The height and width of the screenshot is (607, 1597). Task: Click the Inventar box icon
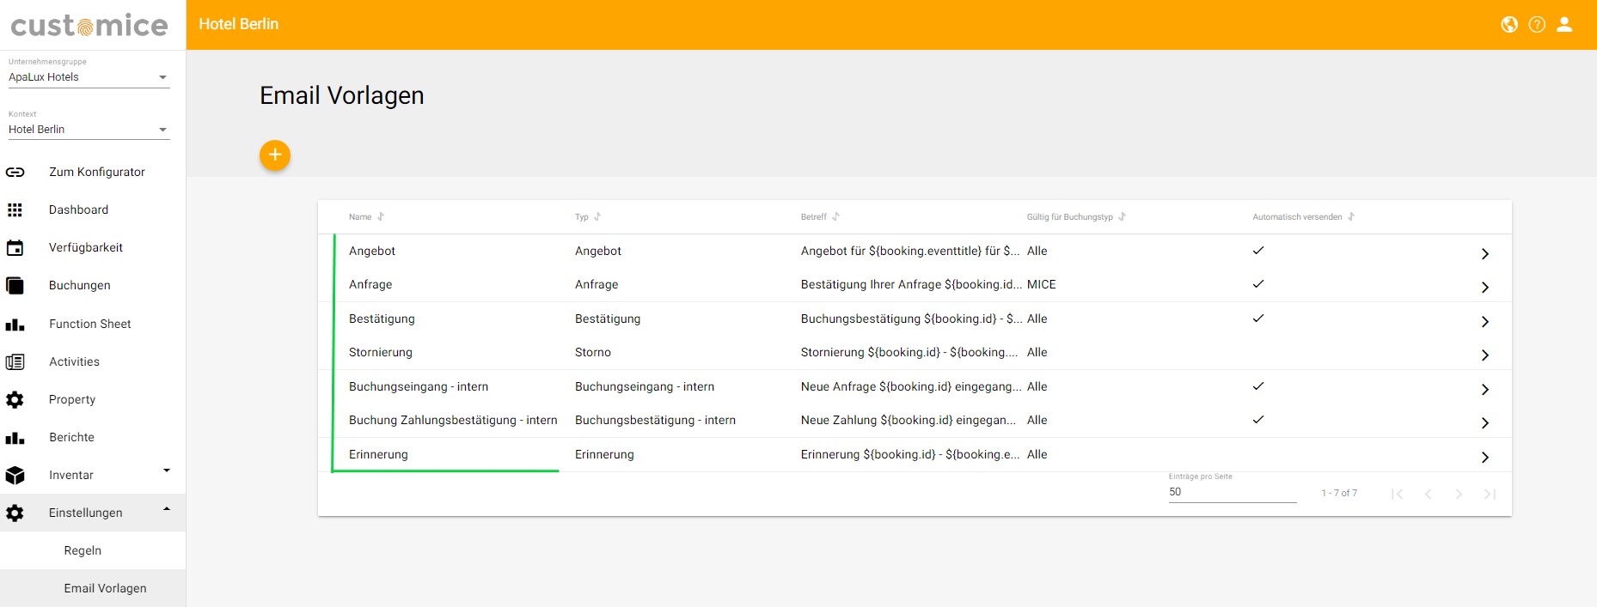click(x=15, y=475)
